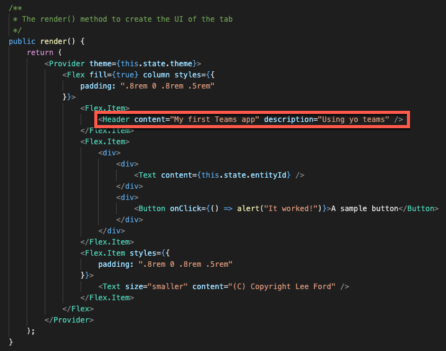Click the "description" attribute
The width and height of the screenshot is (446, 351).
288,119
